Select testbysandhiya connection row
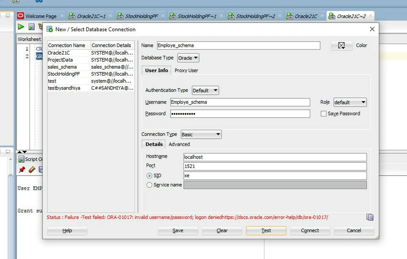 [90, 88]
